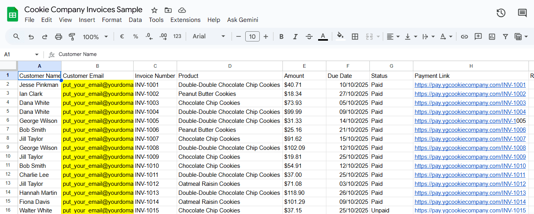Open the zoom 100% dropdown
Viewport: 534px width, 214px height.
tap(95, 37)
